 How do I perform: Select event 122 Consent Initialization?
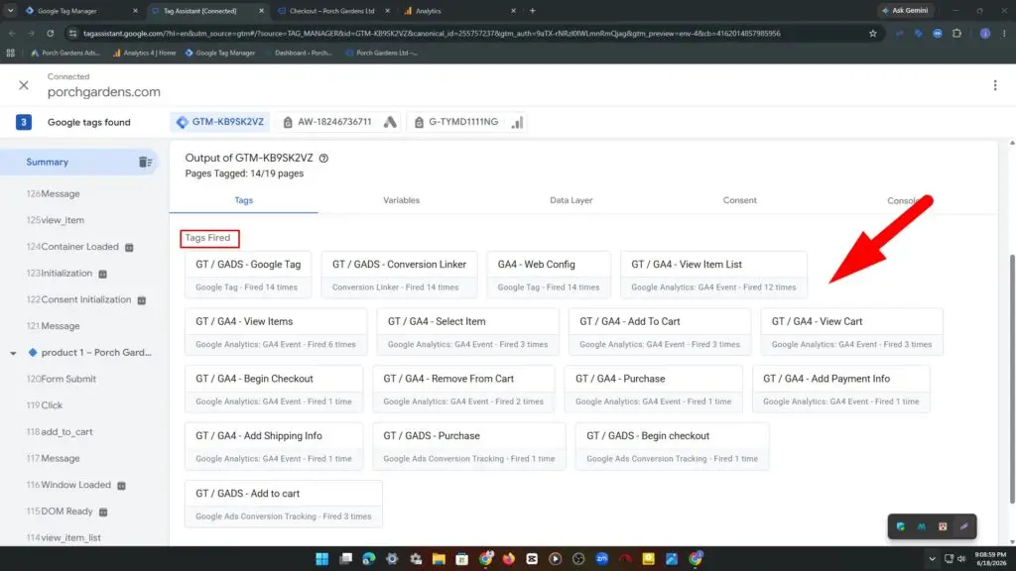79,299
